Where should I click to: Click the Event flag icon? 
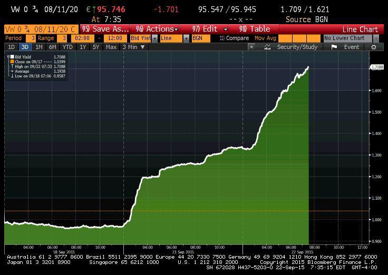coord(334,47)
